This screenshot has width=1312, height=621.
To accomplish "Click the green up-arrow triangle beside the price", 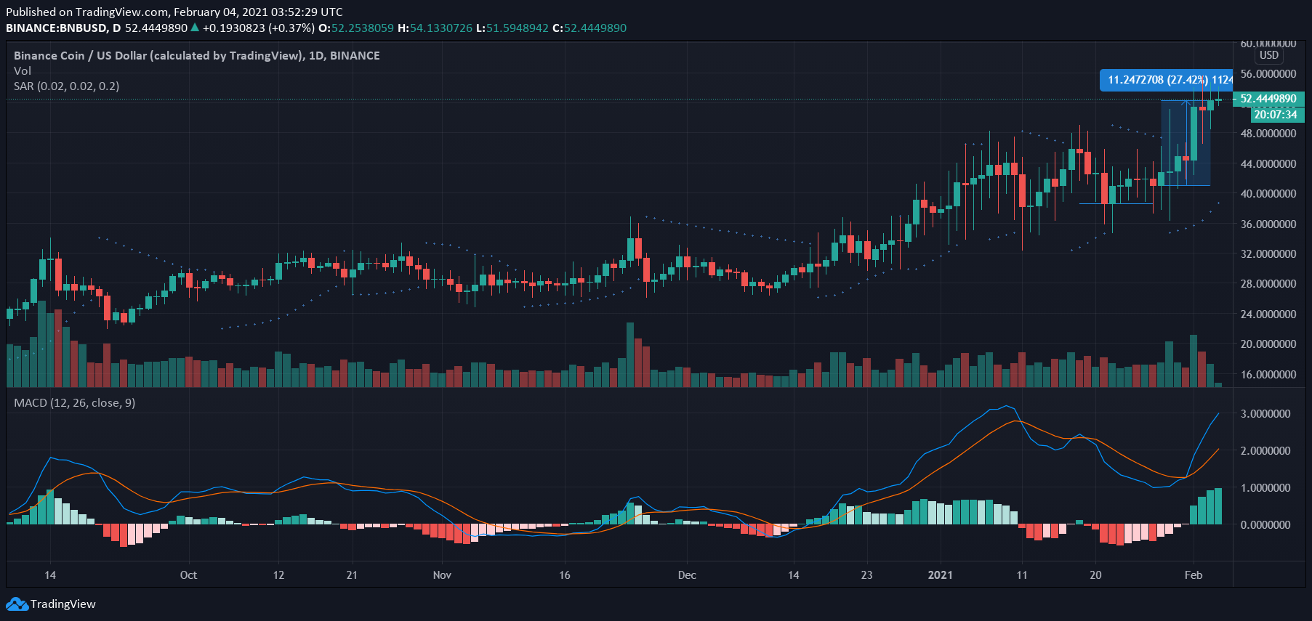I will (195, 28).
